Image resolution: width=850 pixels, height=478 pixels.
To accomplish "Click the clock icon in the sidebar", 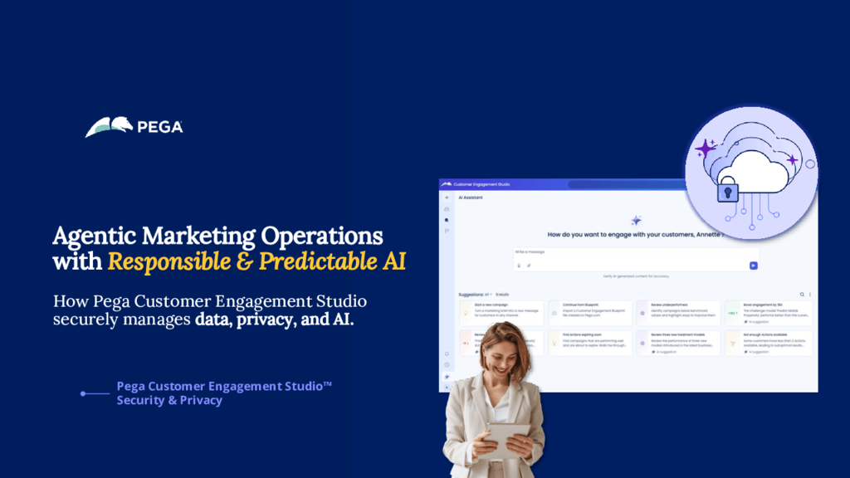I will [447, 365].
